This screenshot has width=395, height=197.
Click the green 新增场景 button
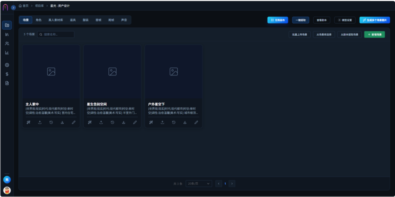(374, 34)
